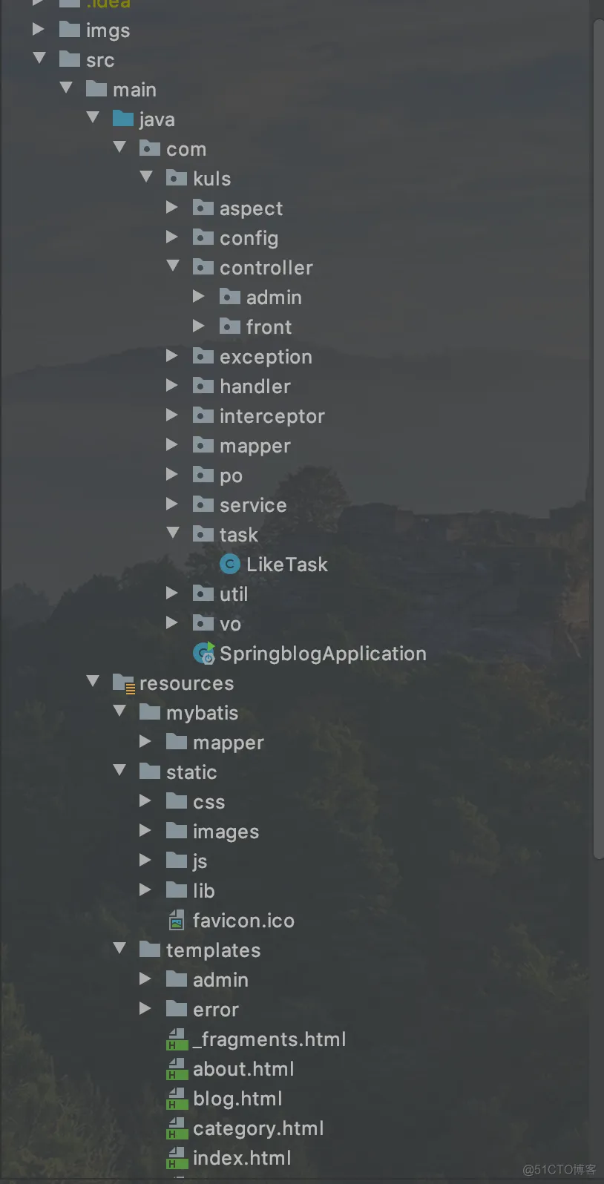This screenshot has height=1184, width=604.
Task: Select the blog.html file
Action: click(x=237, y=1099)
